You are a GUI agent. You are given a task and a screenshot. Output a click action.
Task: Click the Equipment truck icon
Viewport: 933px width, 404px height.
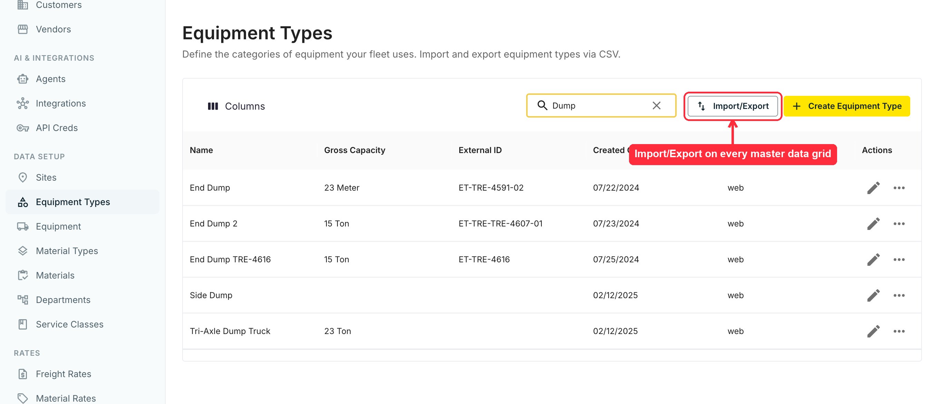click(x=23, y=226)
